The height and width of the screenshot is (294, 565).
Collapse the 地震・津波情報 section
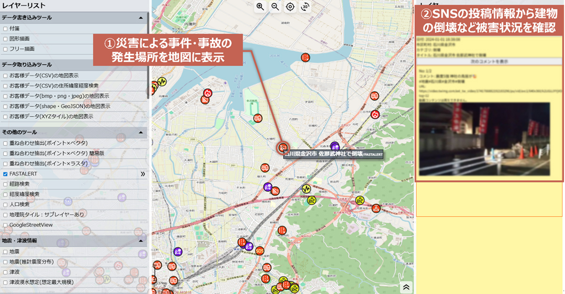[140, 241]
